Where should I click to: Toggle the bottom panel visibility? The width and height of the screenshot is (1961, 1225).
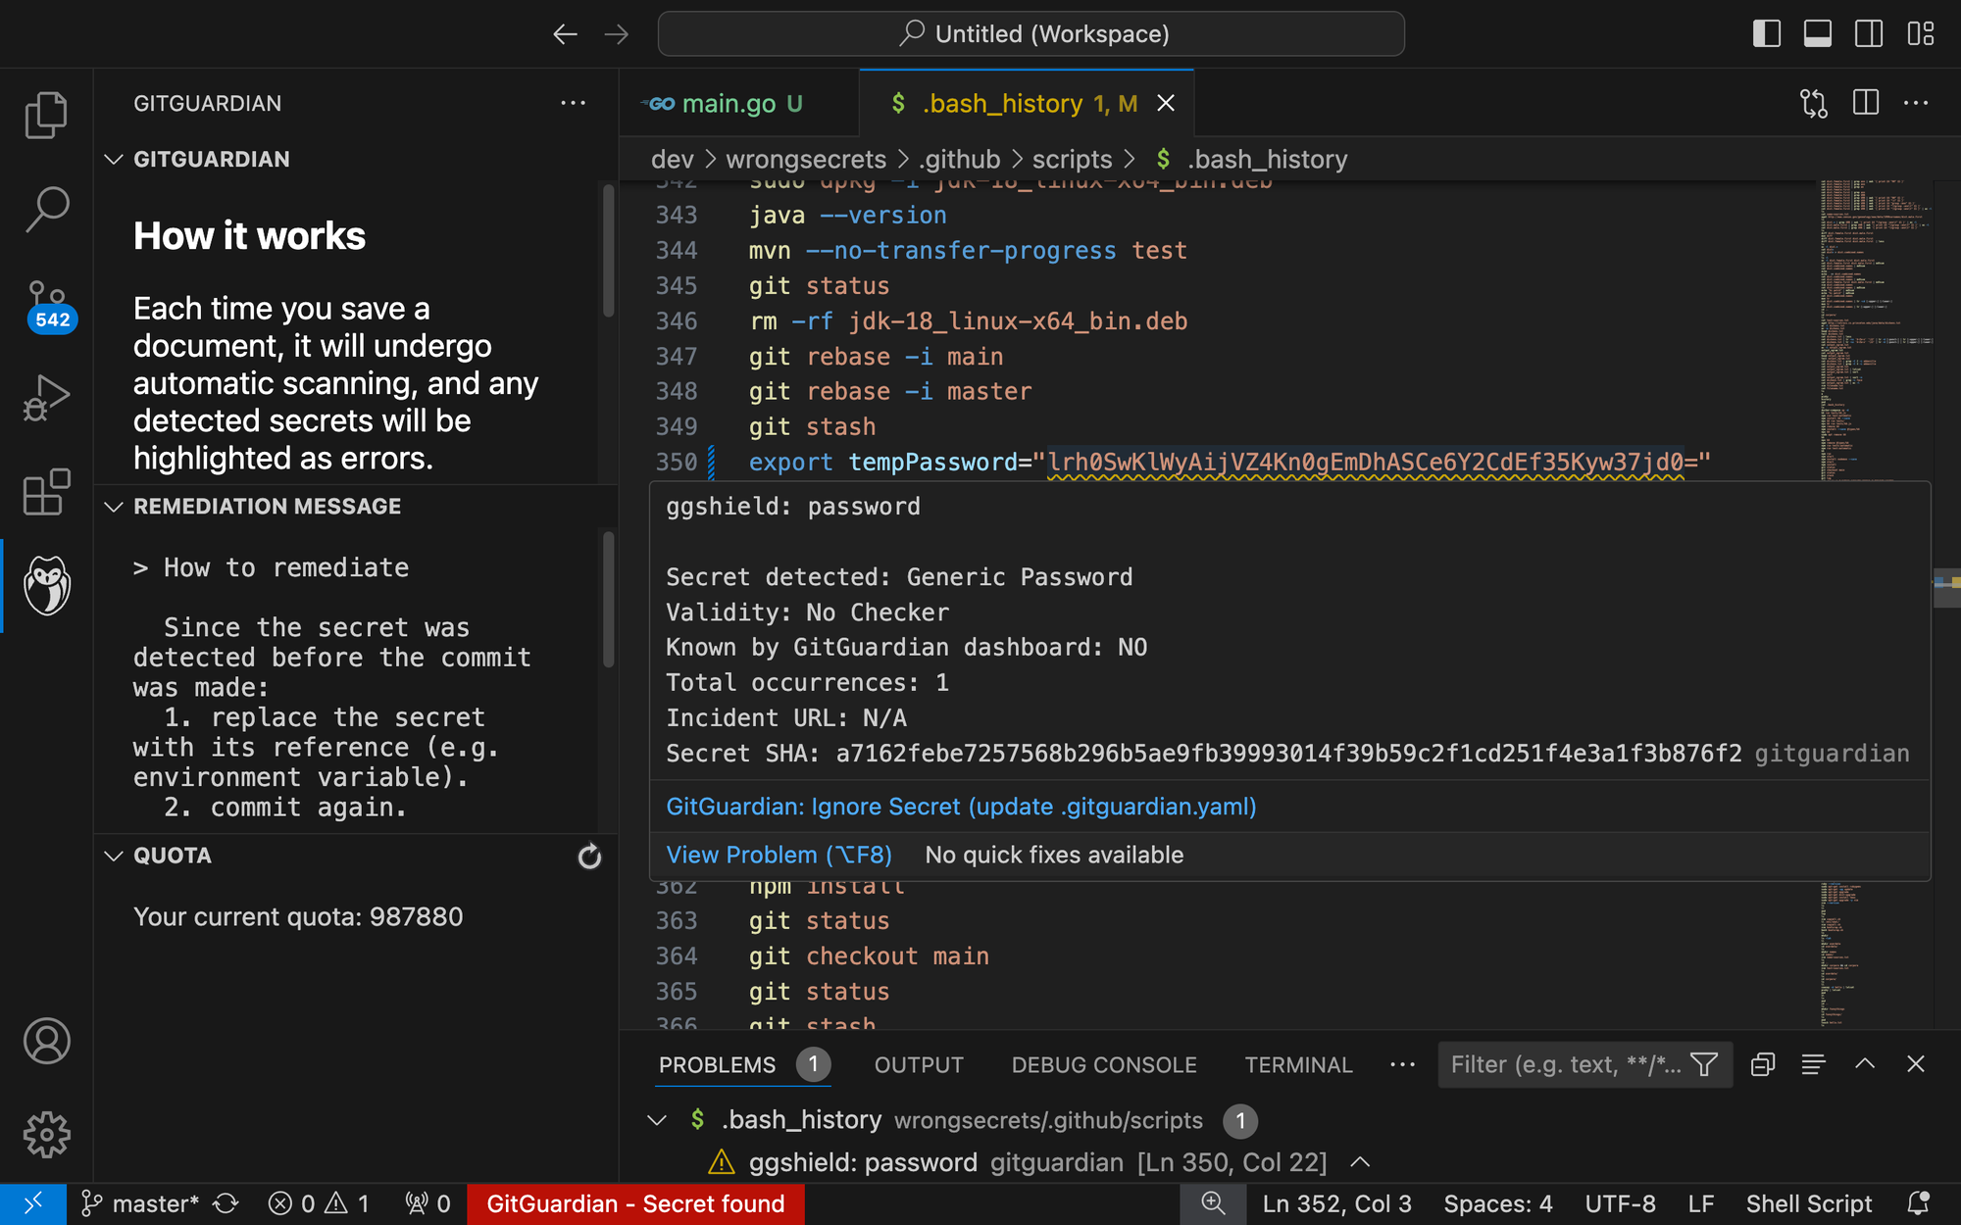[1817, 32]
